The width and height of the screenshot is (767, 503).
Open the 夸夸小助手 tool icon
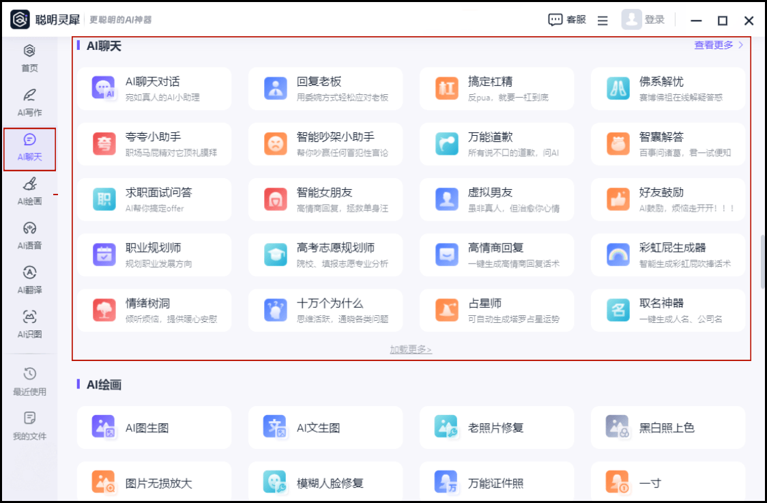pyautogui.click(x=104, y=144)
